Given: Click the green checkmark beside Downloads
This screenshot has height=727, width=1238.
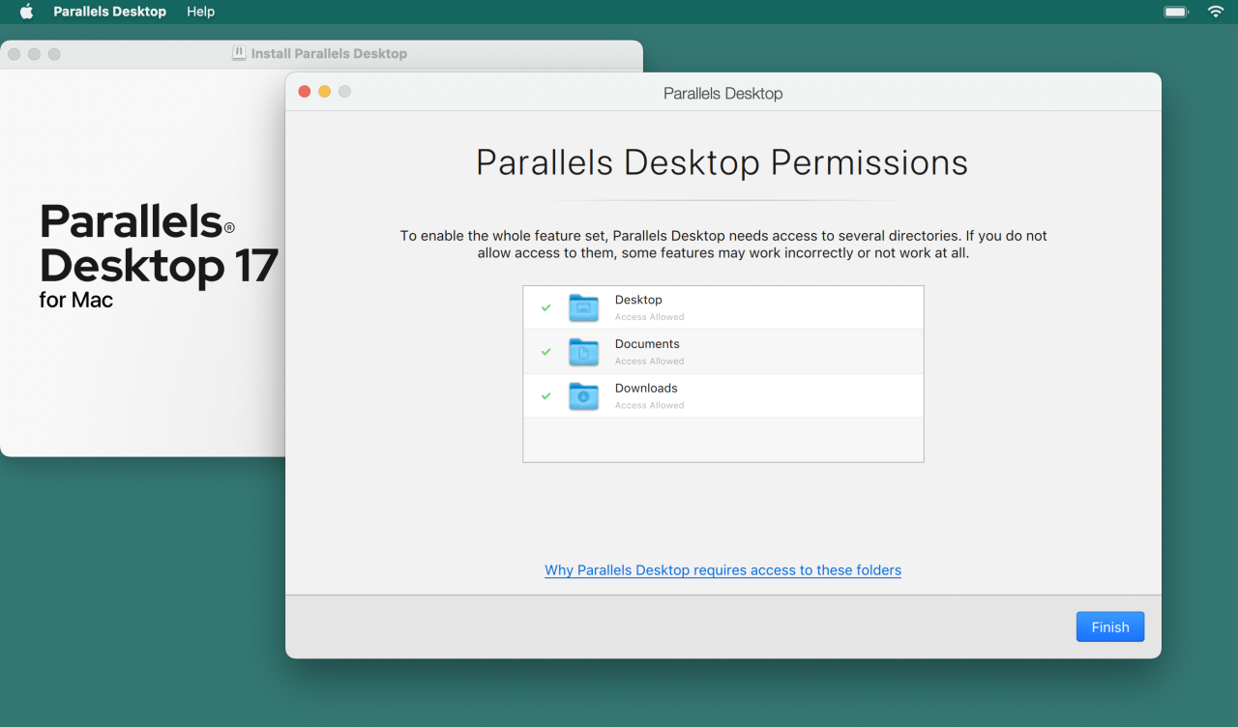Looking at the screenshot, I should pyautogui.click(x=545, y=396).
